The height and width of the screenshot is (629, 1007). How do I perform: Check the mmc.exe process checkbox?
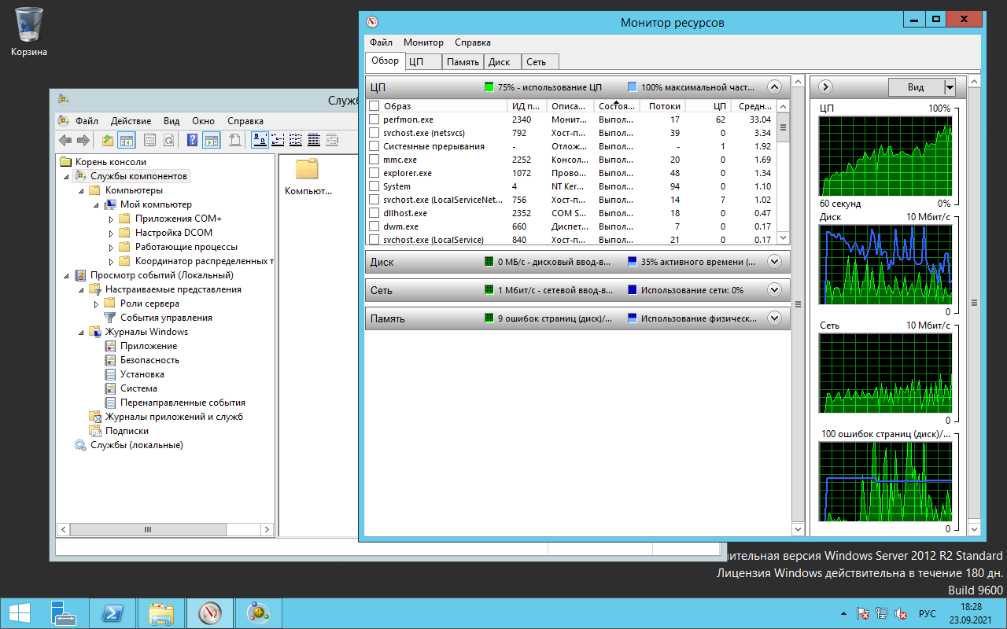(x=374, y=160)
